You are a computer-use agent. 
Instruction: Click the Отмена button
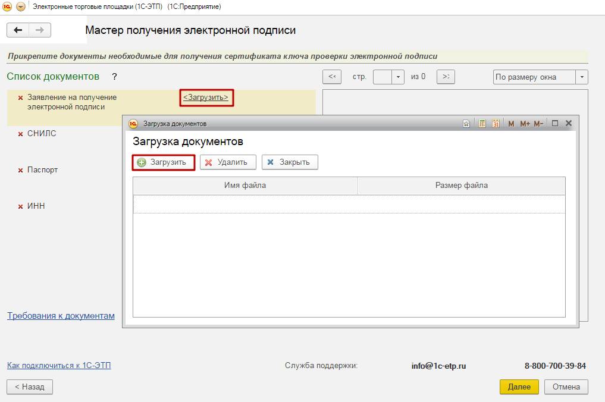[x=566, y=387]
